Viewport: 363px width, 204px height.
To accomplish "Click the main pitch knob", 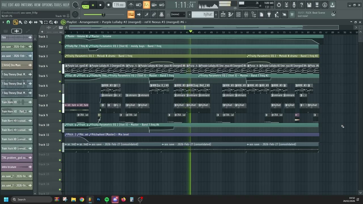I will pyautogui.click(x=75, y=14).
